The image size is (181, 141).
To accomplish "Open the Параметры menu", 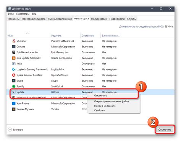I will (x=23, y=14).
